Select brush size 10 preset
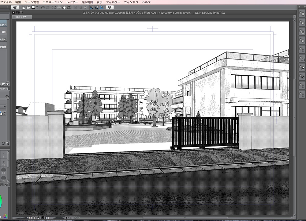Viewport: 306px width, 221px height. (3, 163)
